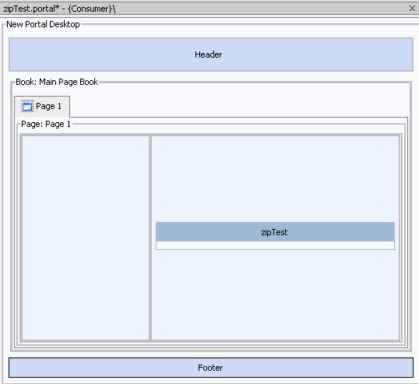Select the Footer area of the portal desktop
Viewport: 419px width, 384px height.
(x=211, y=368)
